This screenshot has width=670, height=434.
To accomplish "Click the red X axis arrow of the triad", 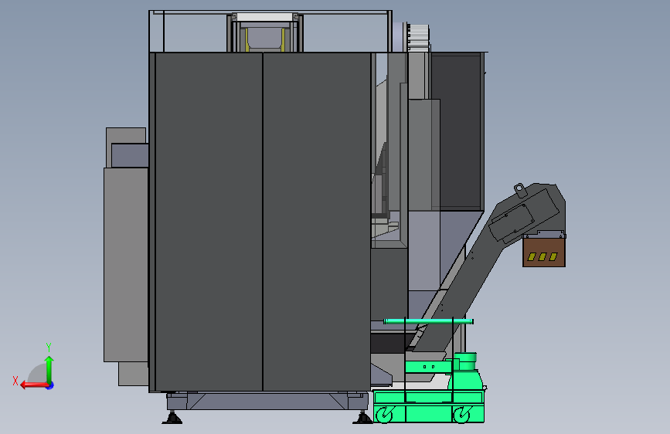I will [x=34, y=385].
